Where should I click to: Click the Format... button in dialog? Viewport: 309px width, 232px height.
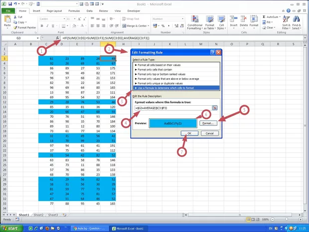coord(208,123)
